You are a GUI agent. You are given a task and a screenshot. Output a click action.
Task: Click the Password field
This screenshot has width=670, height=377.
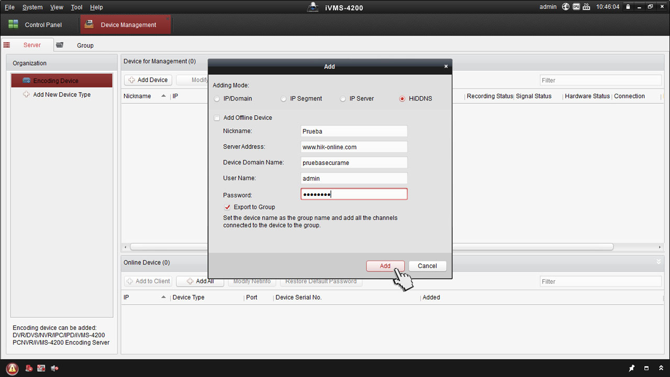pyautogui.click(x=354, y=194)
